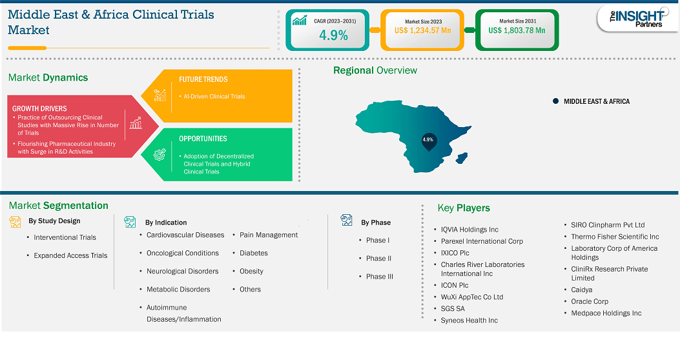The height and width of the screenshot is (338, 680).
Task: Click 'Charles River Laboratories International Inc'
Action: (482, 269)
